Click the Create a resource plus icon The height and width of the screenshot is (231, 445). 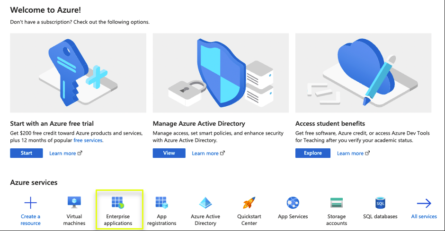[31, 203]
